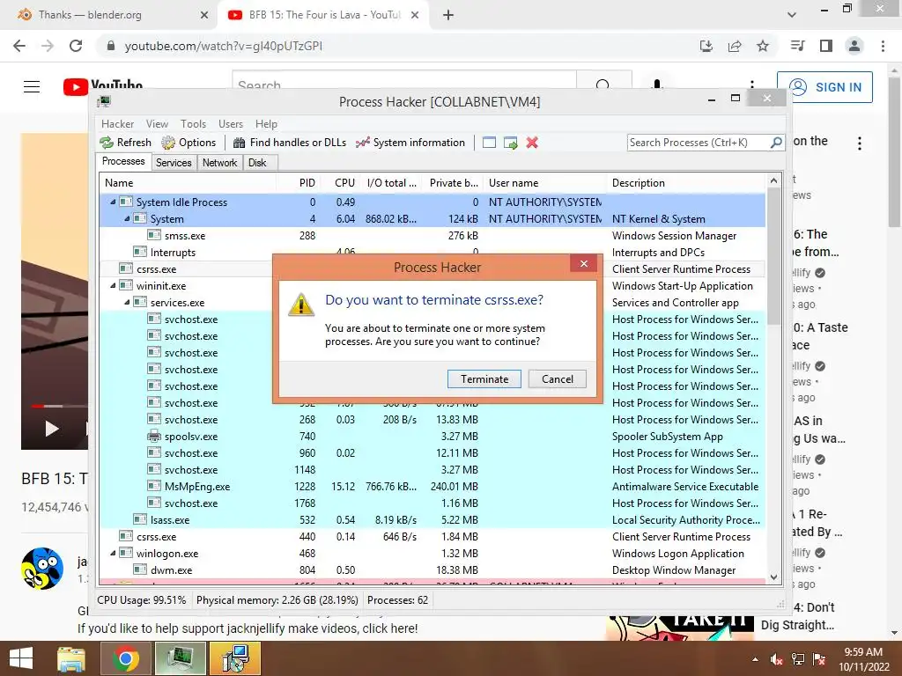Open Options from the toolbar
The width and height of the screenshot is (902, 676).
coord(189,143)
